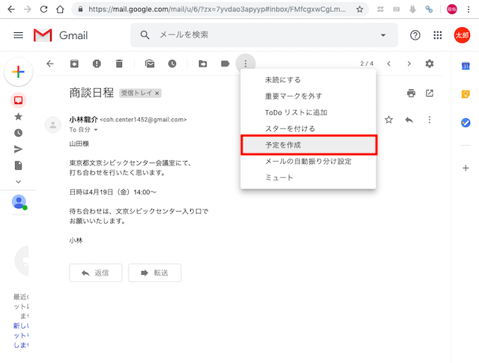Get add-ons with plus icon
Image resolution: width=479 pixels, height=363 pixels.
[x=466, y=168]
